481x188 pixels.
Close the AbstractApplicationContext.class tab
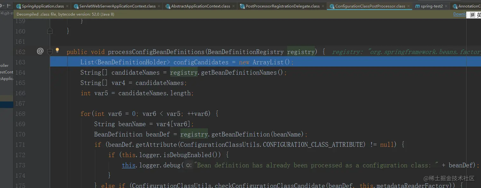[x=234, y=6]
